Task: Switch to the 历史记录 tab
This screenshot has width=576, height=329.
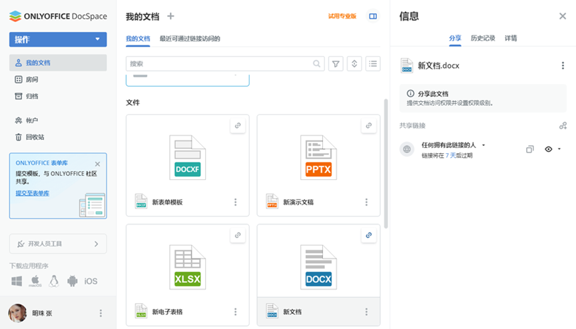Action: 483,38
